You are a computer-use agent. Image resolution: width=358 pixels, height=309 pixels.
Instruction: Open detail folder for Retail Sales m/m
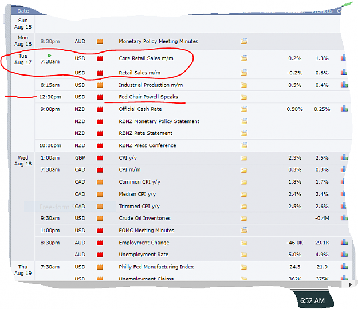tap(243, 73)
